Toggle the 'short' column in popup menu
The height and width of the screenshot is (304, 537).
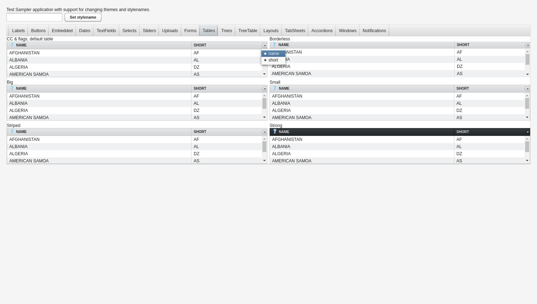pyautogui.click(x=273, y=60)
